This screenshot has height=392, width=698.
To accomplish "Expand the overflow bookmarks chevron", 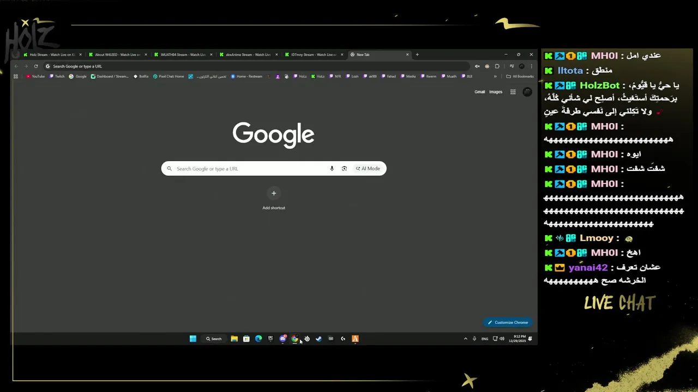I will pyautogui.click(x=495, y=76).
